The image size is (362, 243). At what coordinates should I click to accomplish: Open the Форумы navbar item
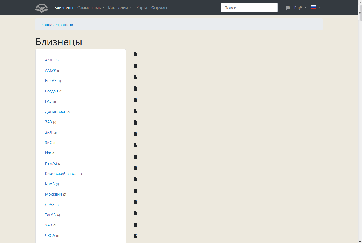(159, 8)
